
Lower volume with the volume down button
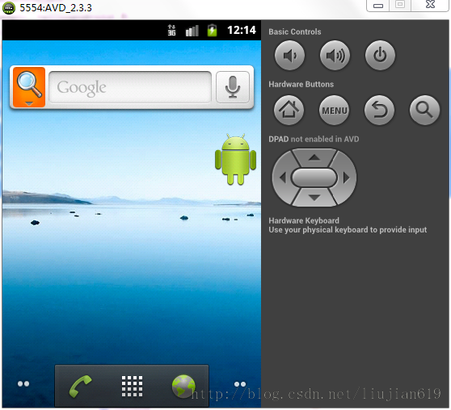pos(289,55)
